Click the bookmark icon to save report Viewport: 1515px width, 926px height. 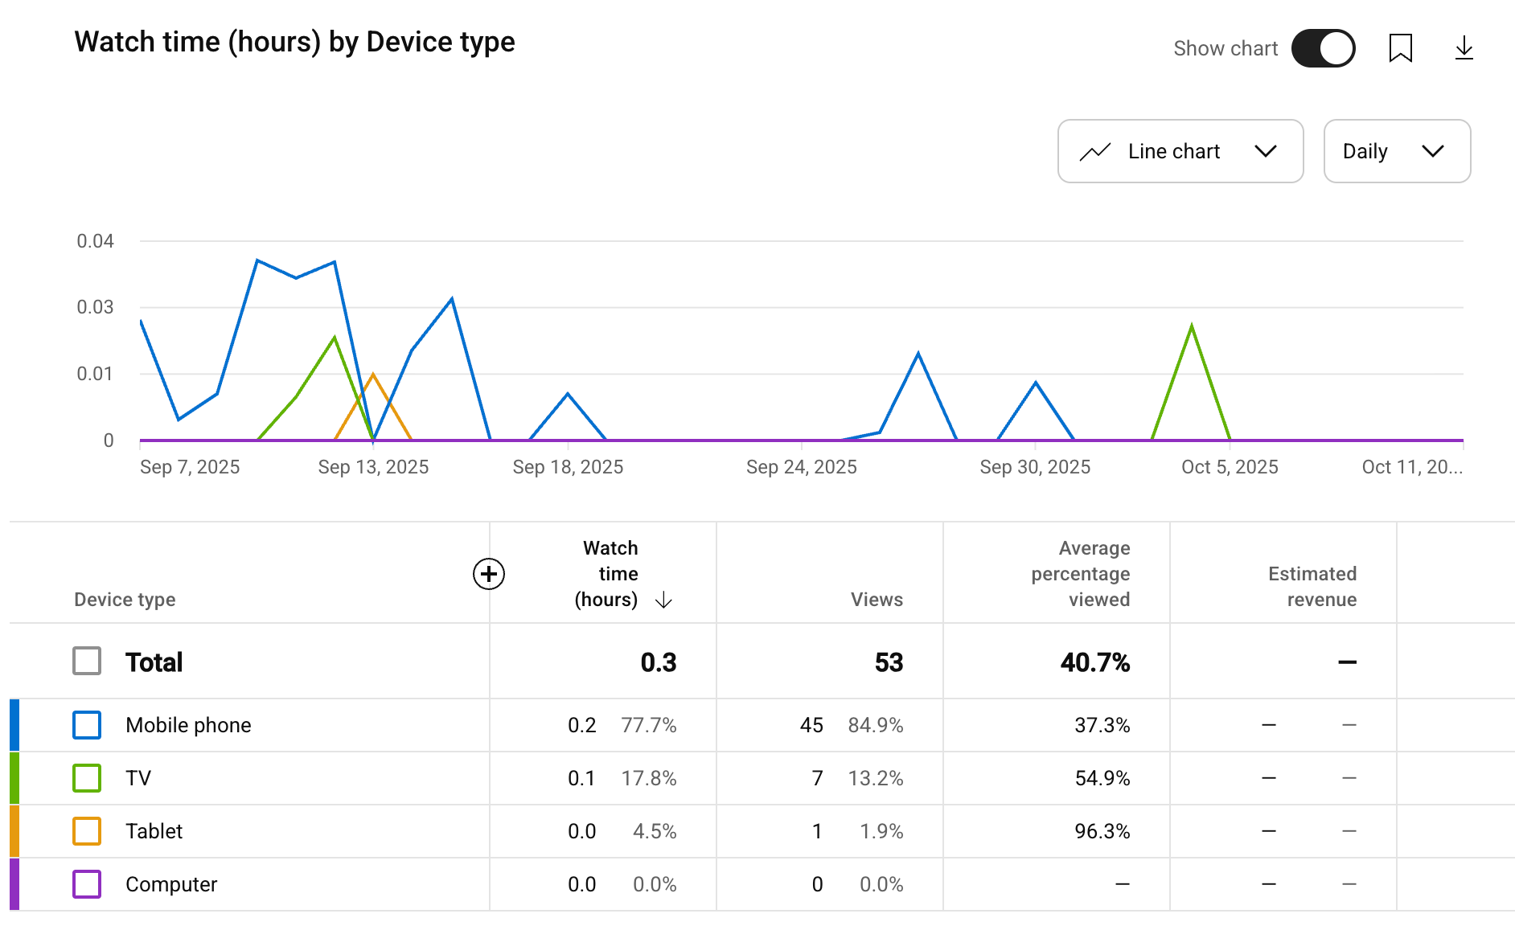(1400, 48)
